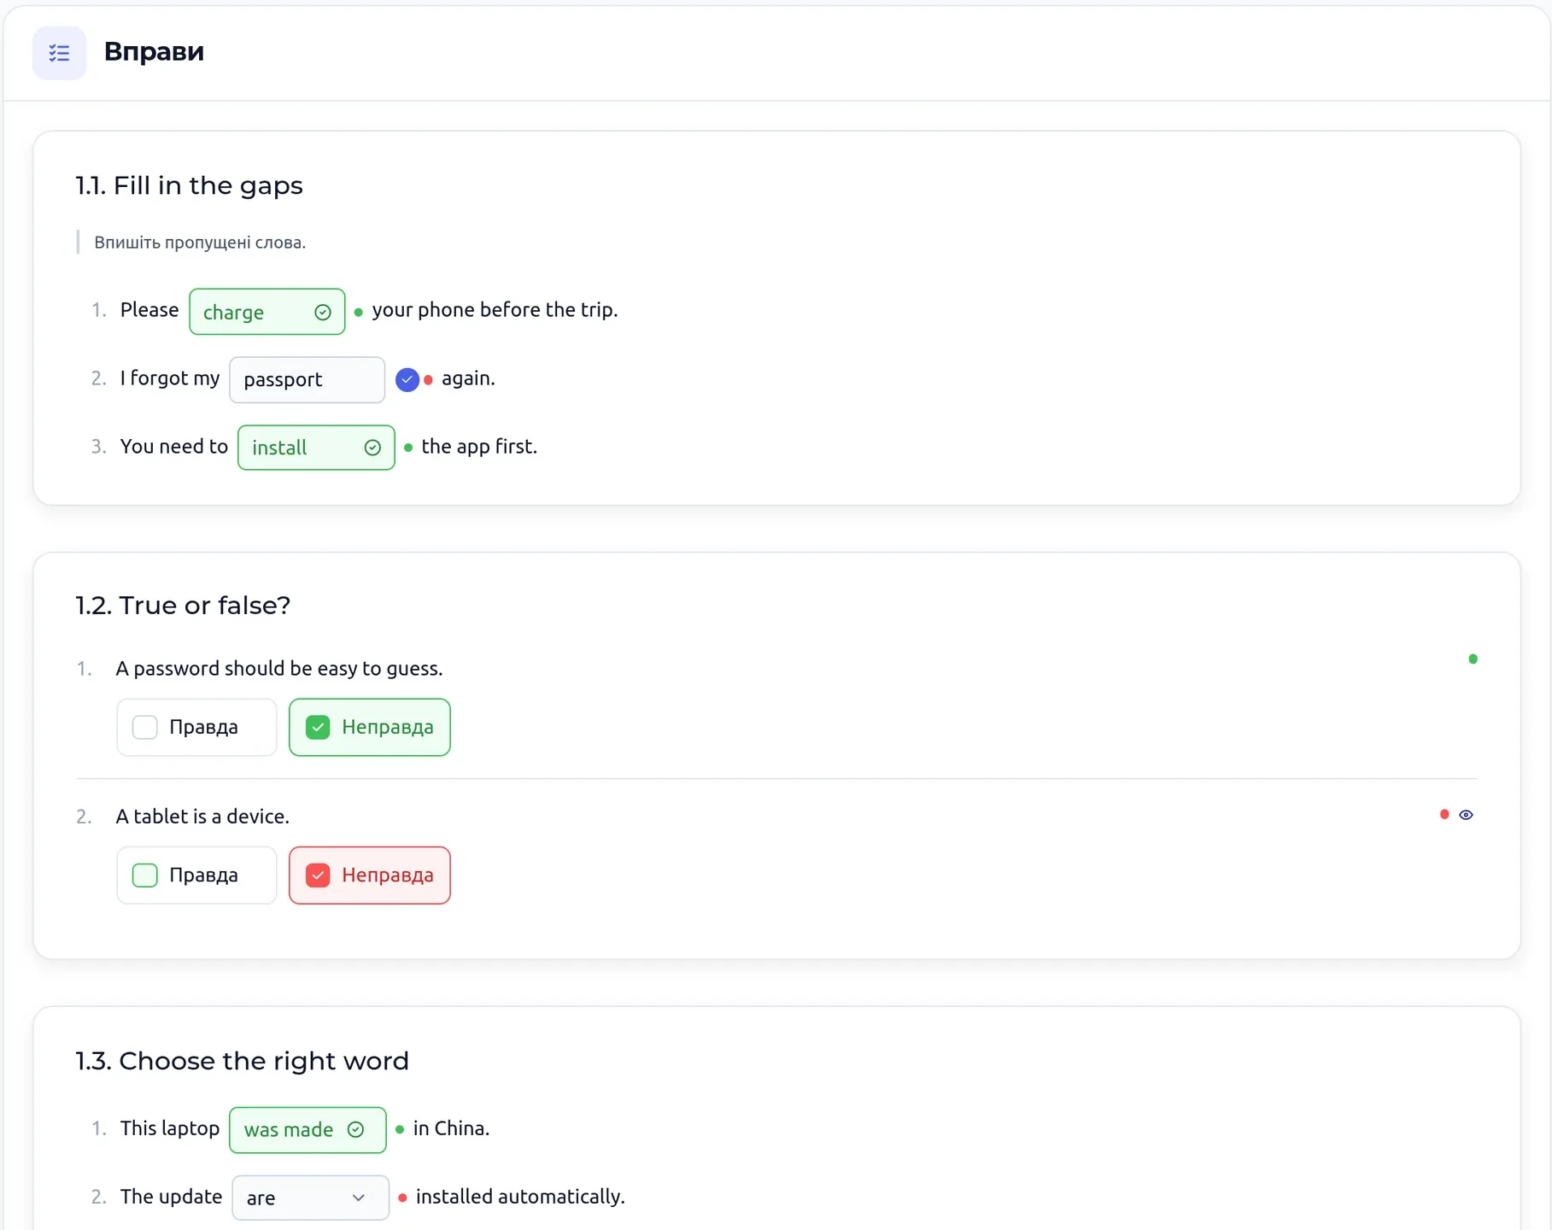Open the 'are' dropdown in 'The update' sentence
Screen dimensions: 1552x1230
(310, 1198)
